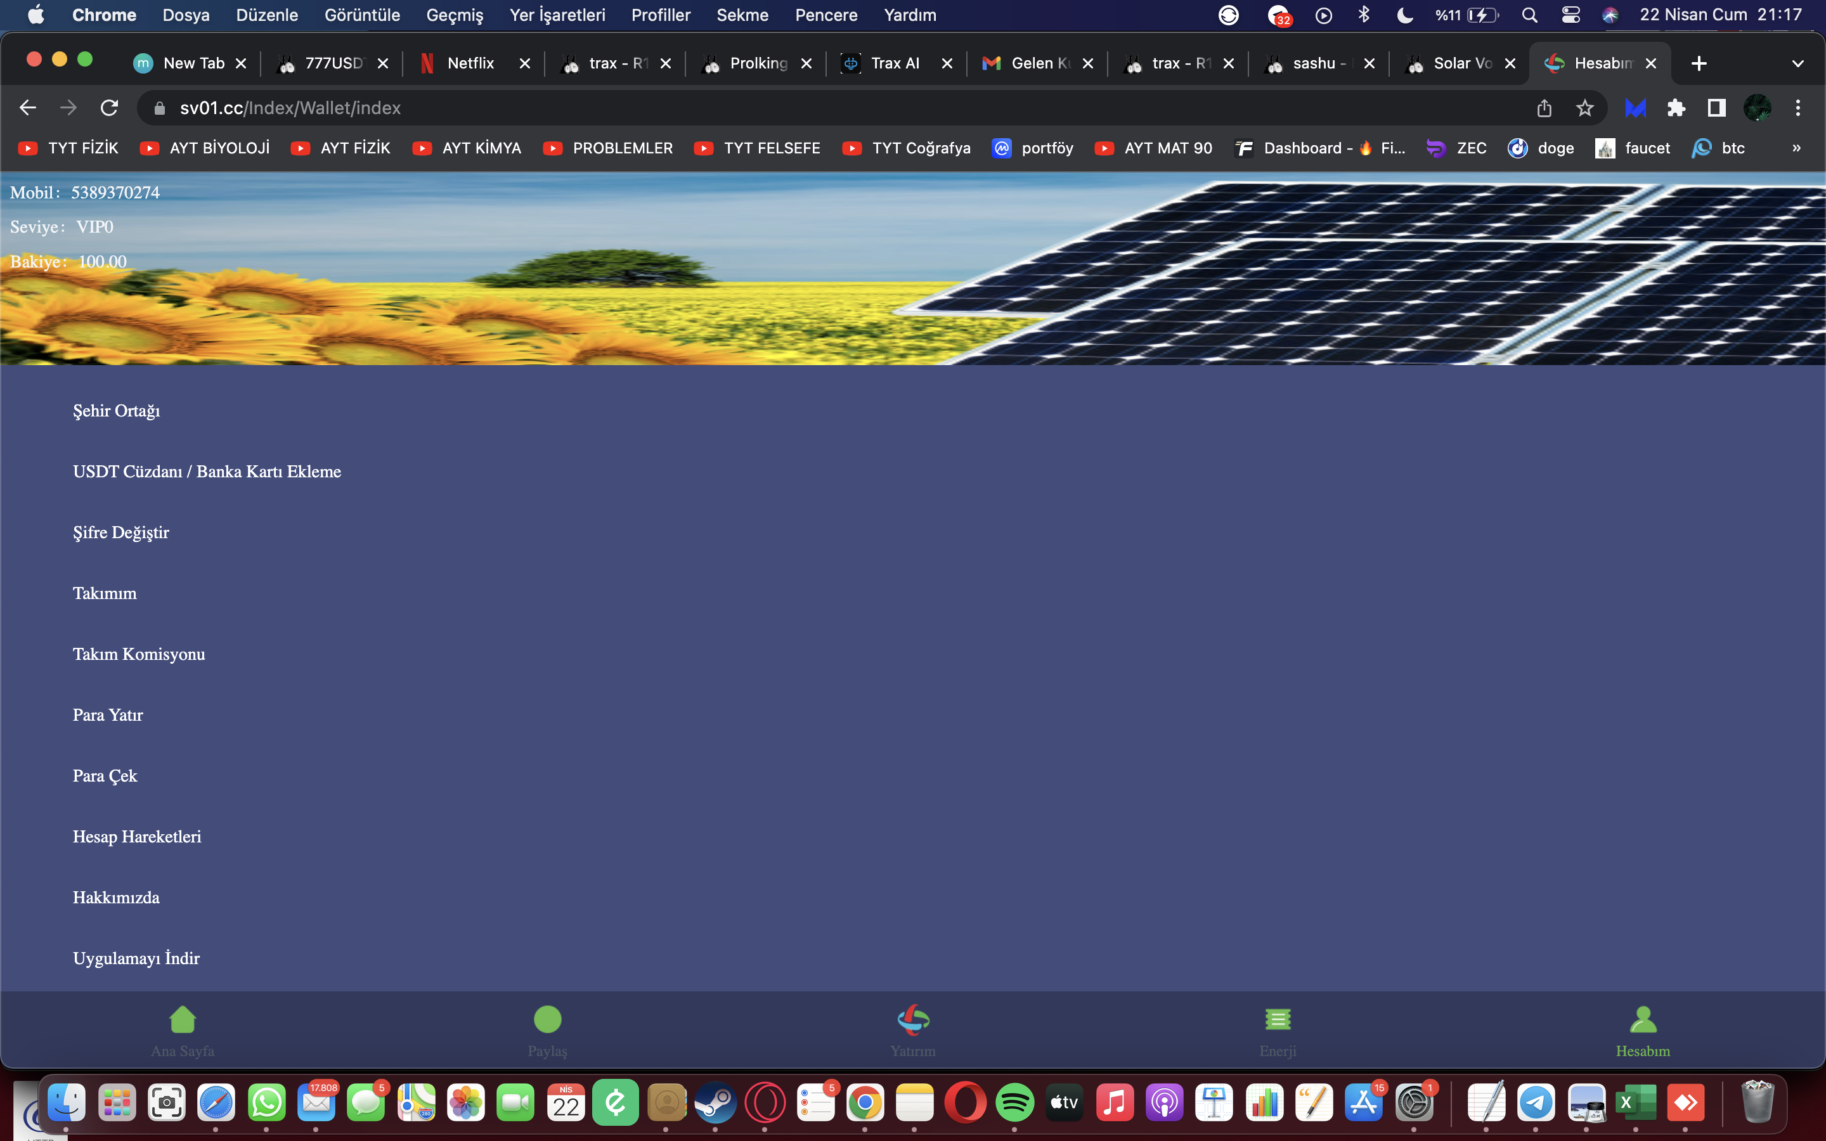Open USDT Cüzdanı / Banka Kartı Ekleme

coord(207,472)
